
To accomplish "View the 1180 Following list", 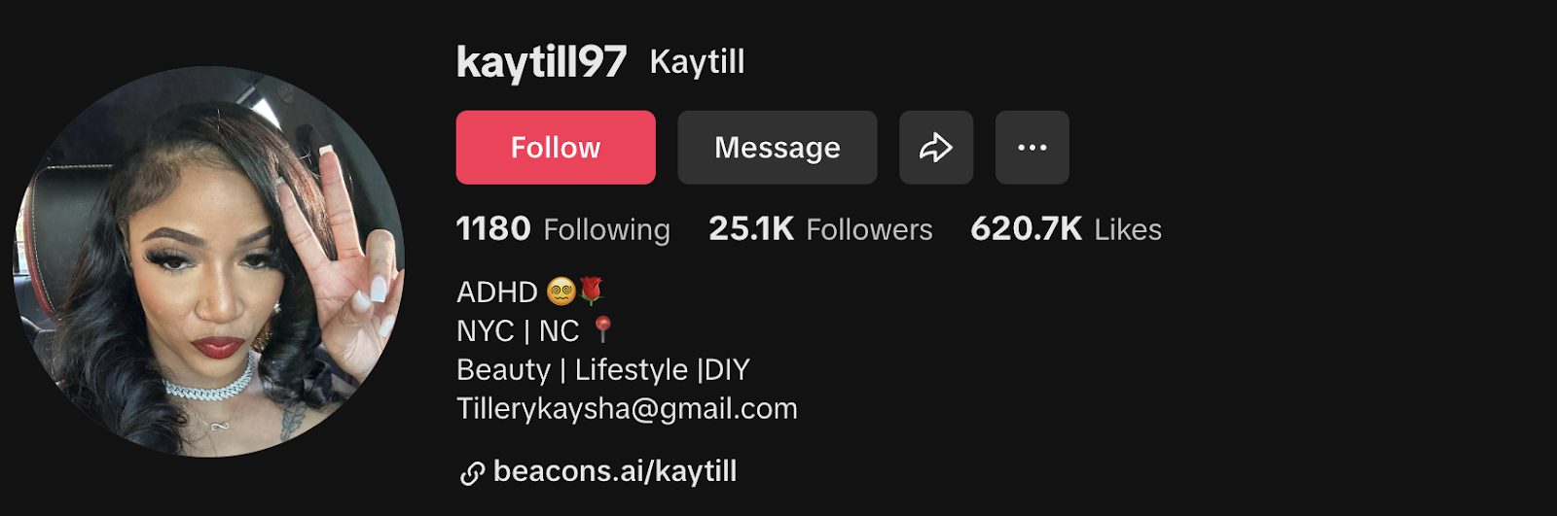I will click(x=493, y=229).
